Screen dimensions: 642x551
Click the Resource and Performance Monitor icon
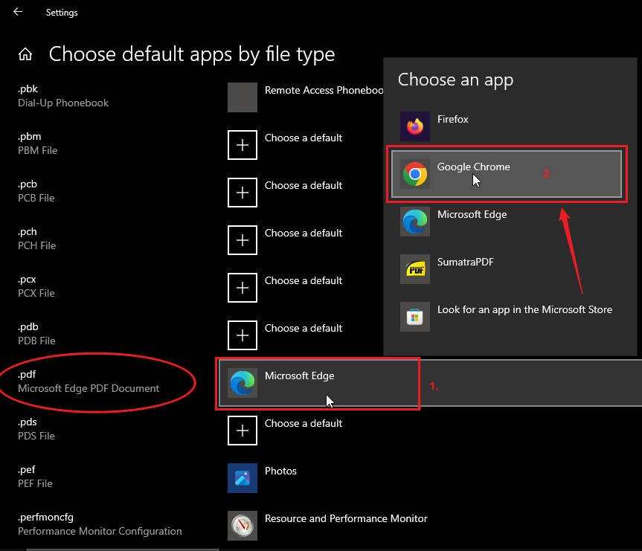[x=243, y=525]
